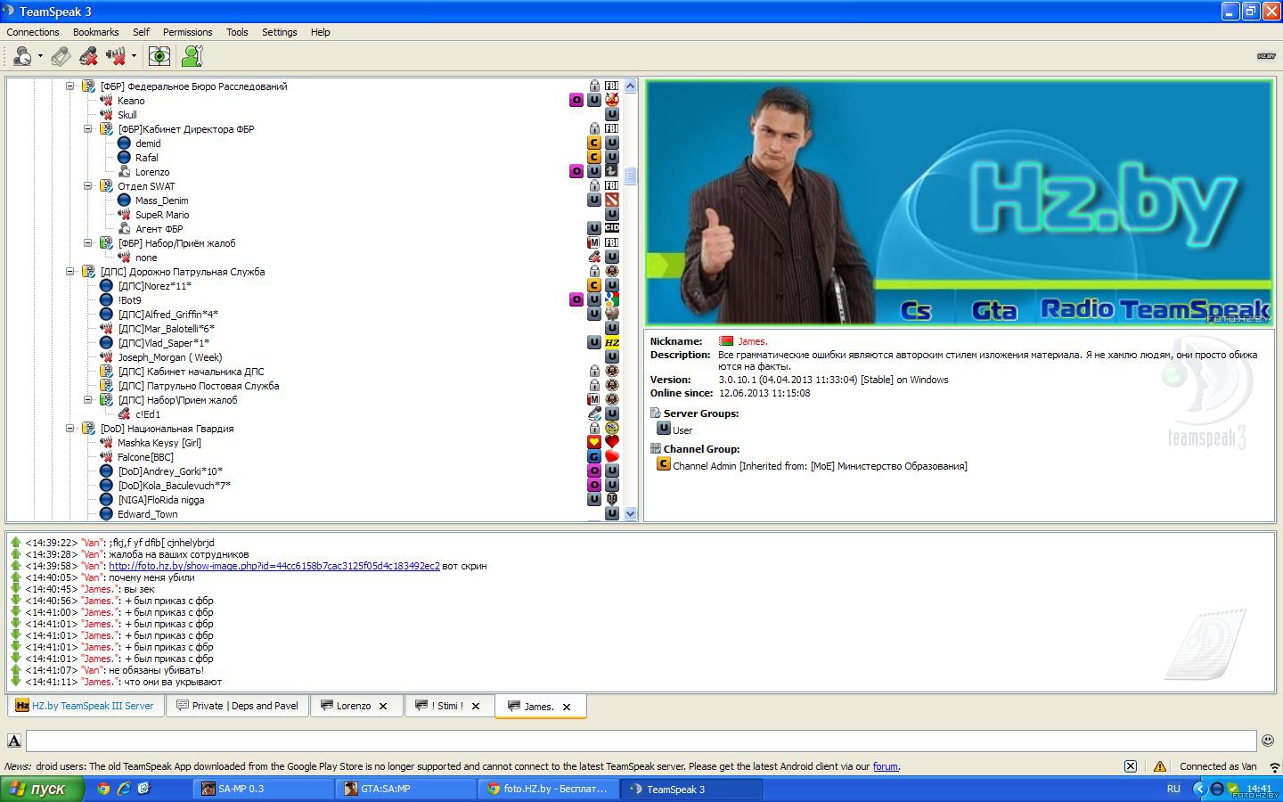Select user Mass_Denim
Screen dimensions: 1283x802
coord(161,200)
